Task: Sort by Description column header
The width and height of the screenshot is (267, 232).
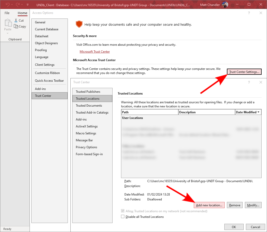Action: click(x=207, y=112)
